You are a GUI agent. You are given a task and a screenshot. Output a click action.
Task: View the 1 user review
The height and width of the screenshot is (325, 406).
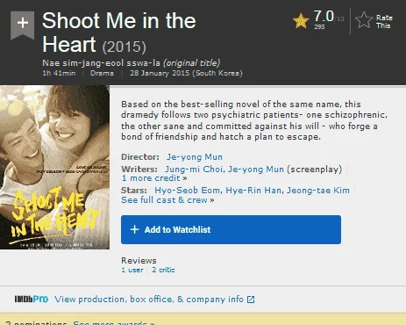[132, 270]
